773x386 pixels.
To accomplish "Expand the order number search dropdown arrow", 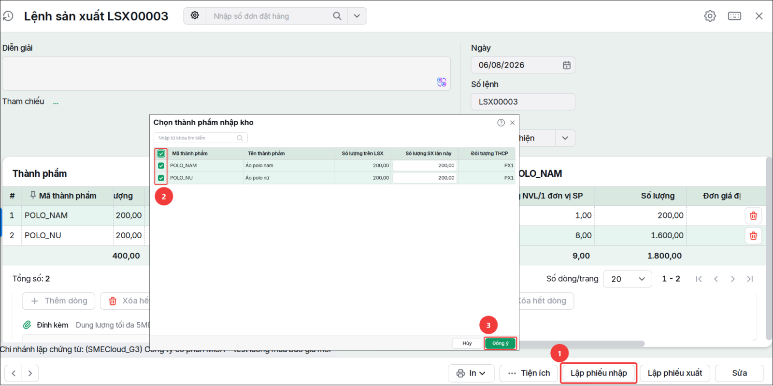I will (357, 16).
